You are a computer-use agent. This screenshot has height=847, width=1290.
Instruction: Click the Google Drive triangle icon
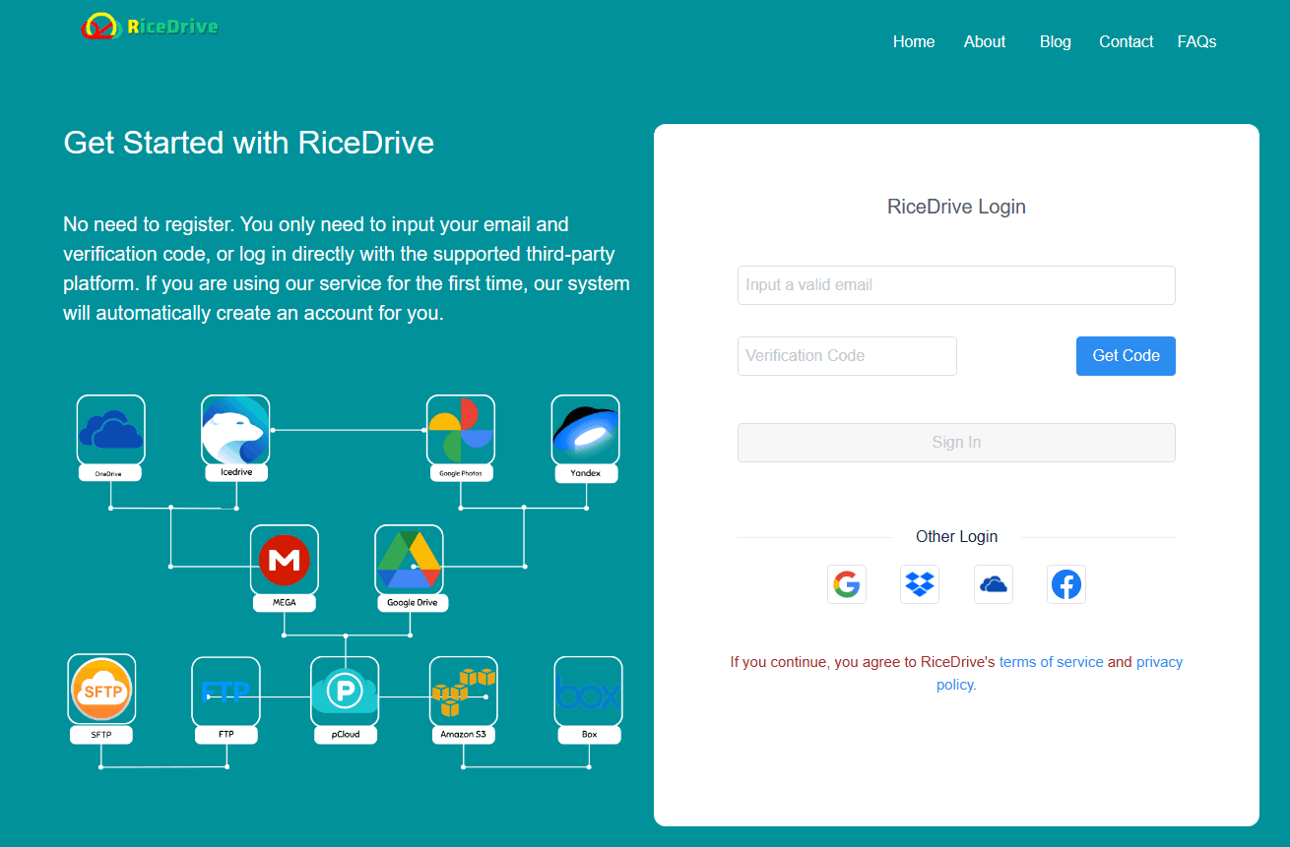click(409, 560)
